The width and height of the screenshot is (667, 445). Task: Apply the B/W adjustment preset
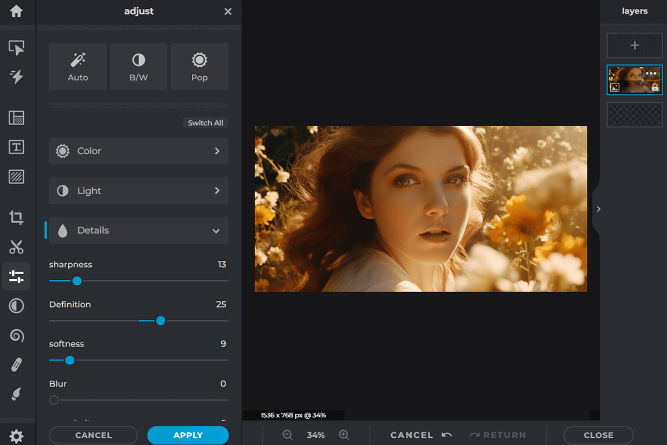[x=138, y=66]
